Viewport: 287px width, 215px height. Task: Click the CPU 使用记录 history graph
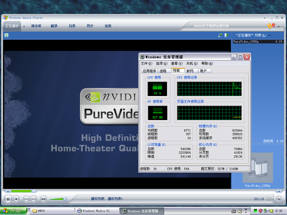(209, 89)
